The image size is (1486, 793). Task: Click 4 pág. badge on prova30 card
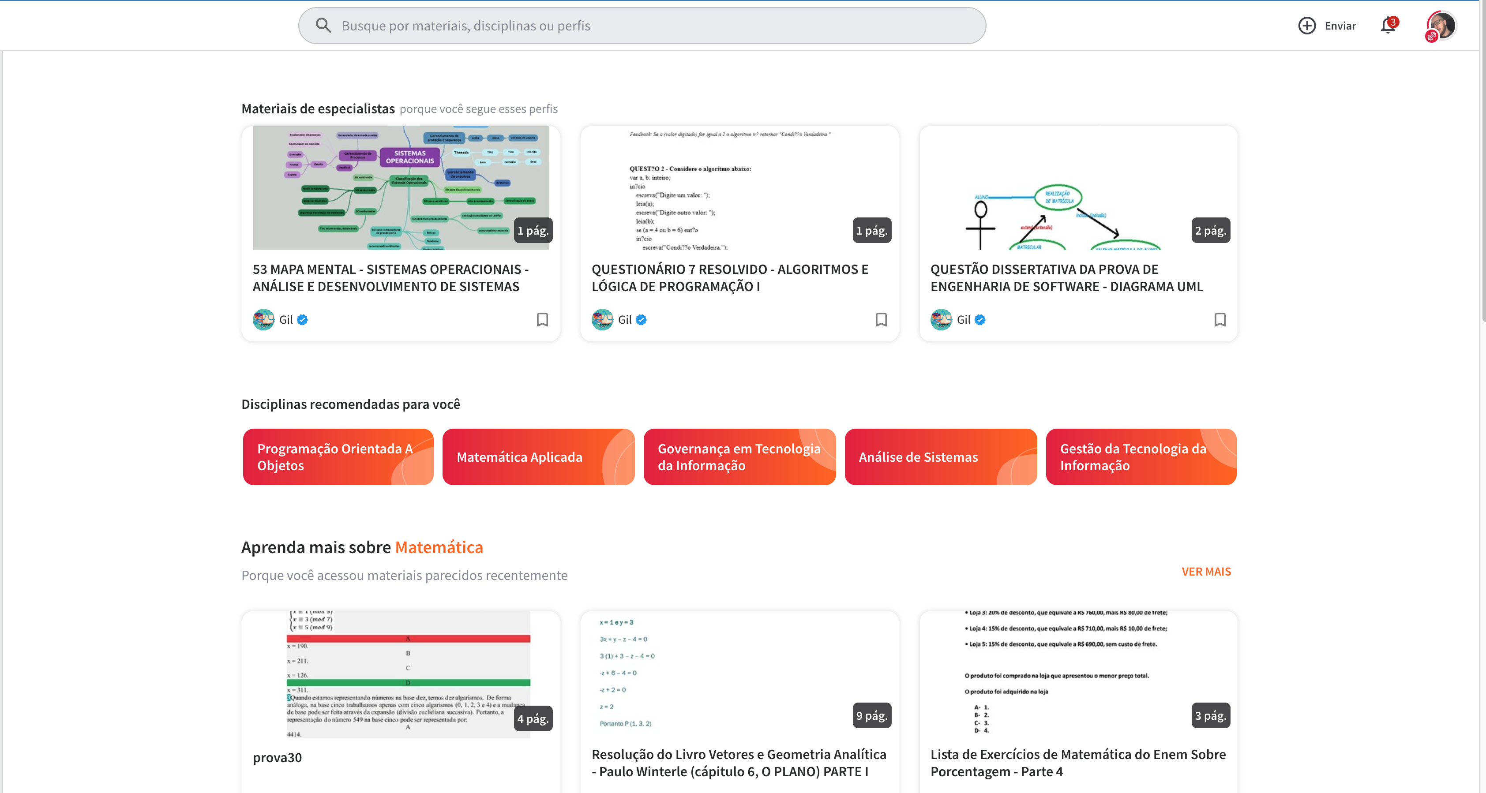point(533,718)
